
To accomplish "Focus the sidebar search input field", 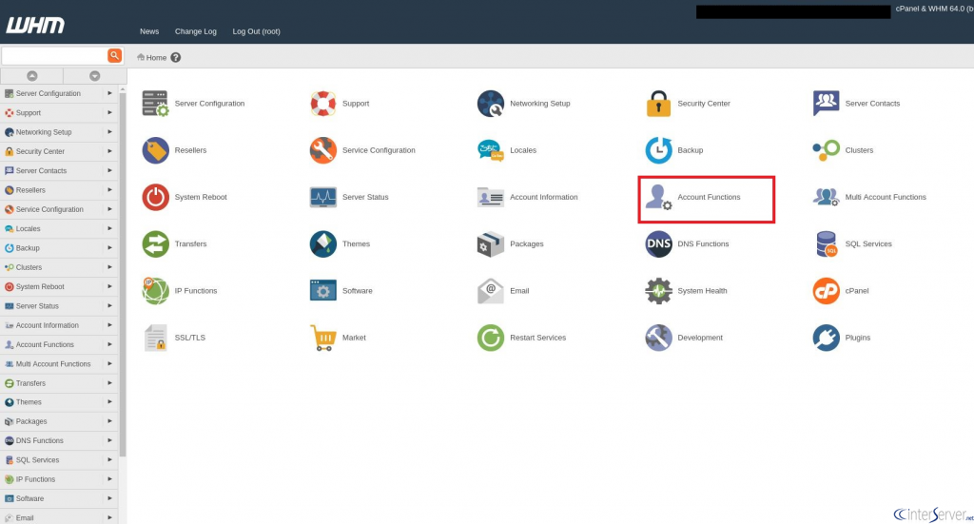I will point(54,55).
